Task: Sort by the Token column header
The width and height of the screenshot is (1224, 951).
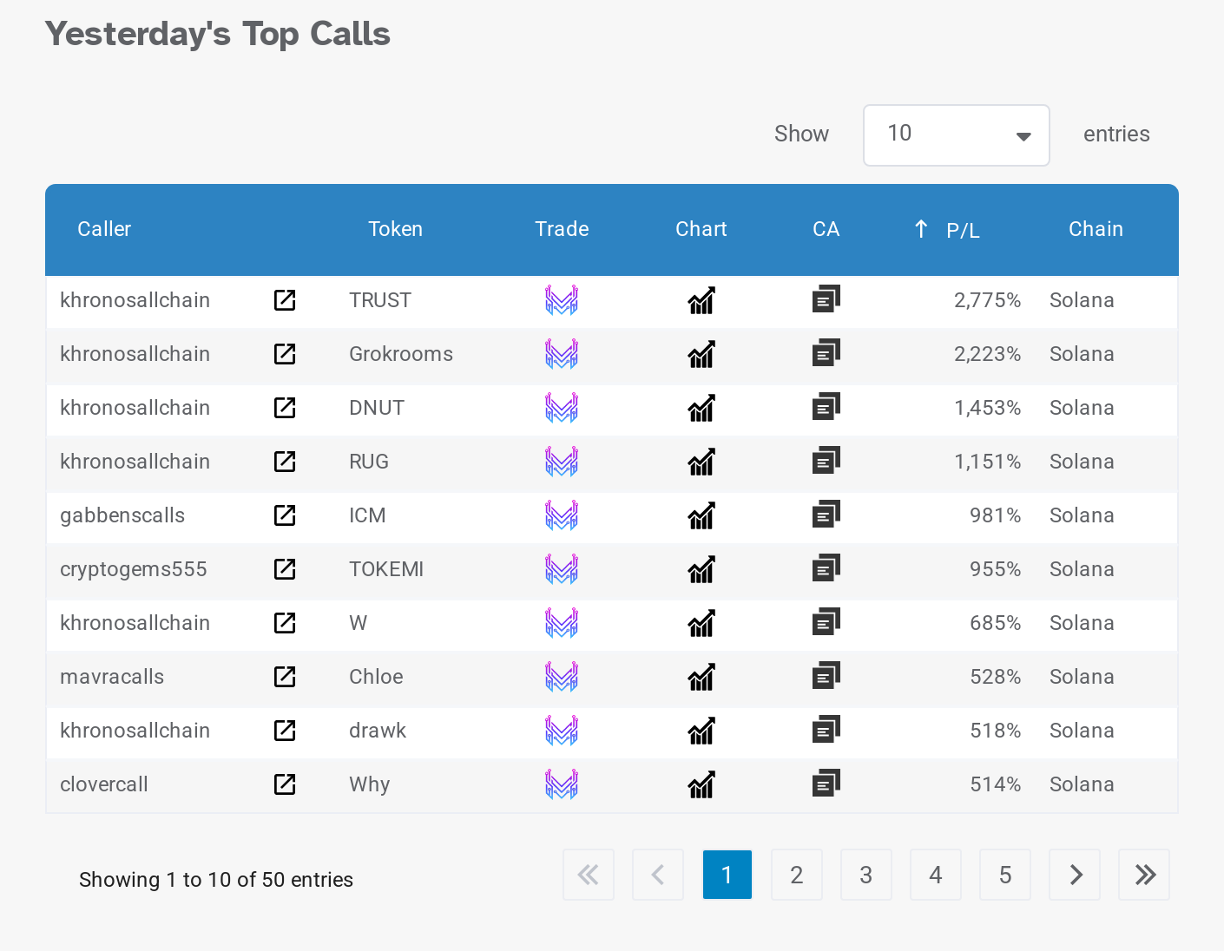Action: 395,229
